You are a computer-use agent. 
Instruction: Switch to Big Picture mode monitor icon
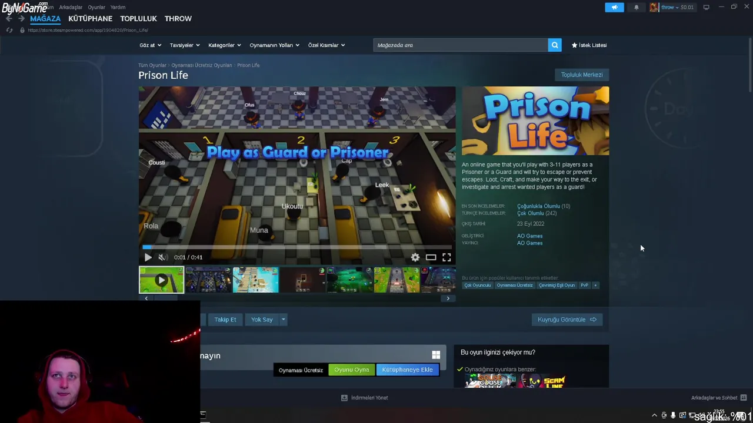pyautogui.click(x=706, y=7)
